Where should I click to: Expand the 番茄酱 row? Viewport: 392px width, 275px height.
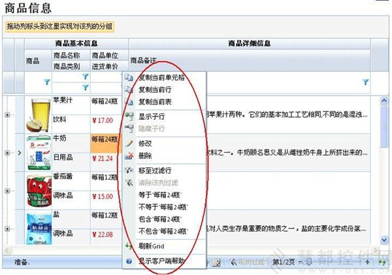pyautogui.click(x=7, y=191)
